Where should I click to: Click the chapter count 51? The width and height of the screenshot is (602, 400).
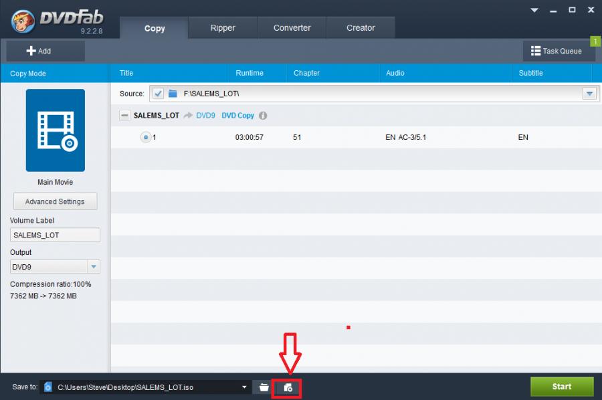(297, 137)
